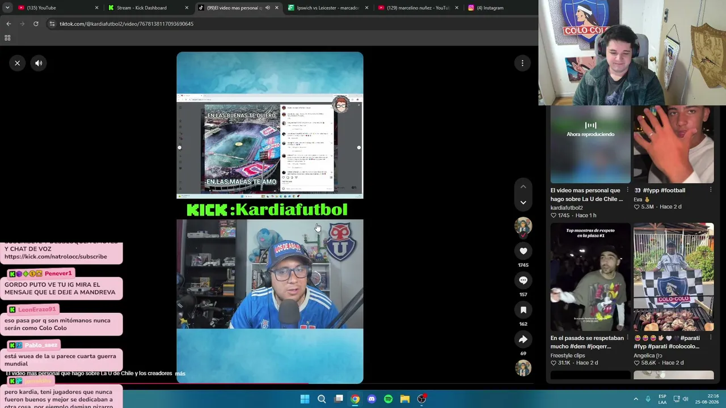Show hidden system tray icons
726x408 pixels.
tap(636, 399)
